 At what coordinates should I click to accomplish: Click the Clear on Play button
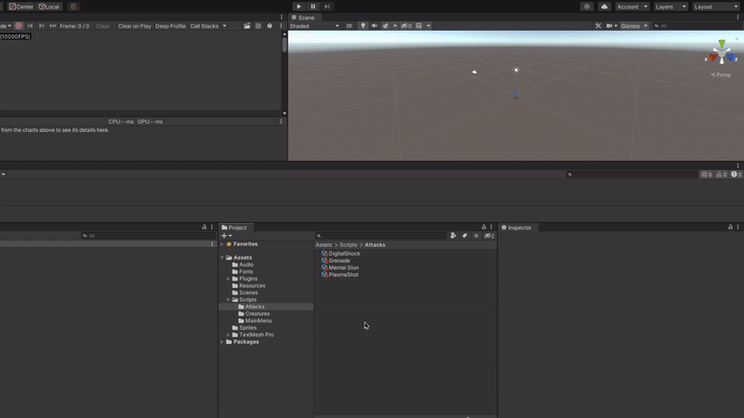pyautogui.click(x=134, y=26)
